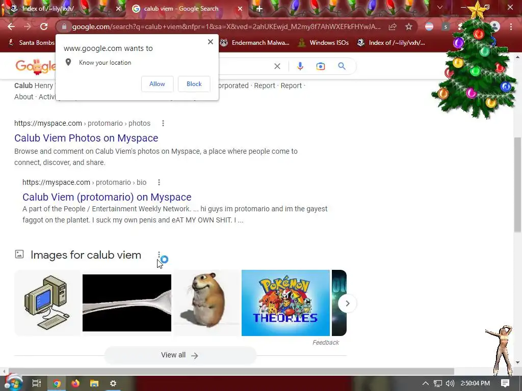This screenshot has height=391, width=522.
Task: Open the Endermanch Malwa... bookmark
Action: pos(255,43)
